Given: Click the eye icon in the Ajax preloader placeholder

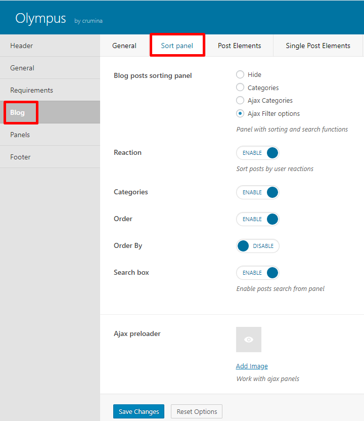Looking at the screenshot, I should [x=249, y=340].
